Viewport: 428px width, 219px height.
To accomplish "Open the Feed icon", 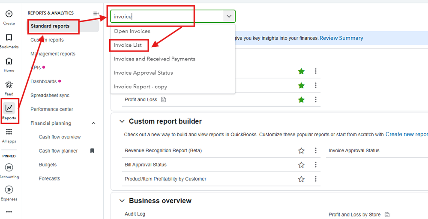I will (9, 85).
